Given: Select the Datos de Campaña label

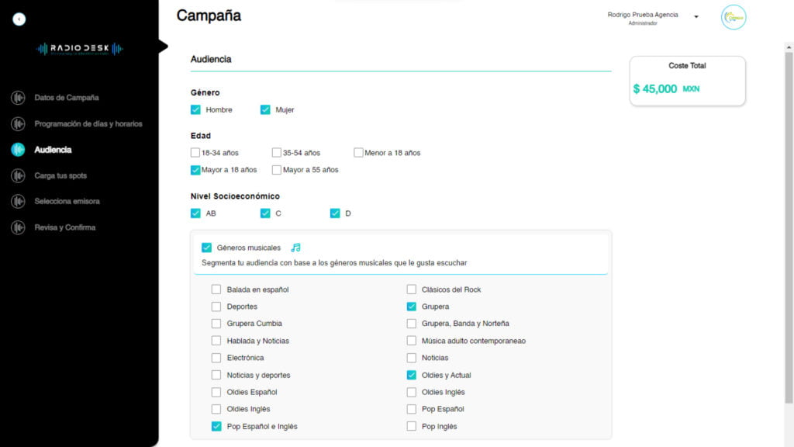Looking at the screenshot, I should [x=67, y=97].
